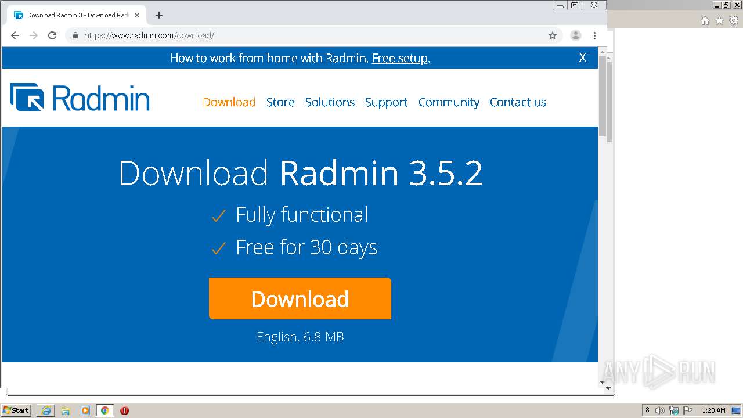Open media player from taskbar
This screenshot has width=743, height=418.
pos(85,410)
